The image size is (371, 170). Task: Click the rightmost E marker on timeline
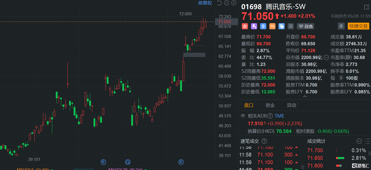[181, 162]
